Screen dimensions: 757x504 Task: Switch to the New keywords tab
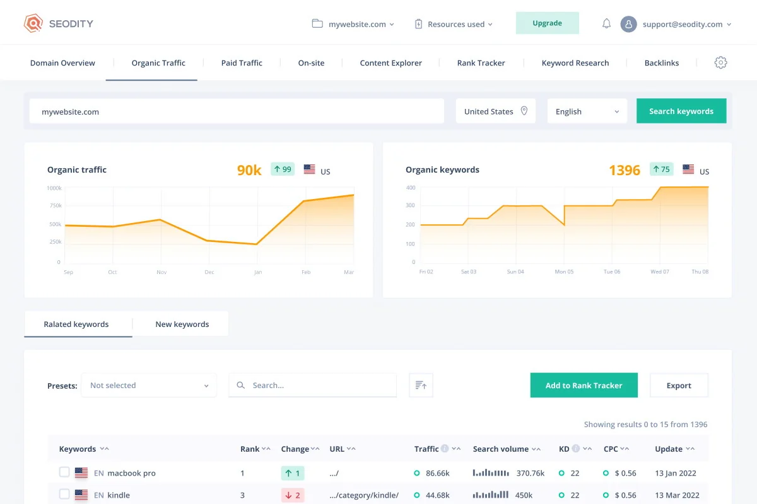pyautogui.click(x=182, y=324)
